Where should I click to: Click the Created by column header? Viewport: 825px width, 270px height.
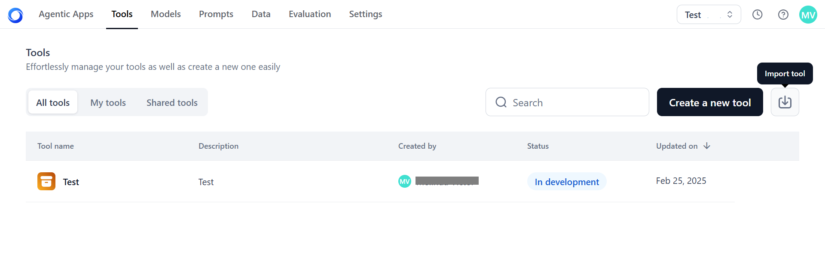point(417,146)
